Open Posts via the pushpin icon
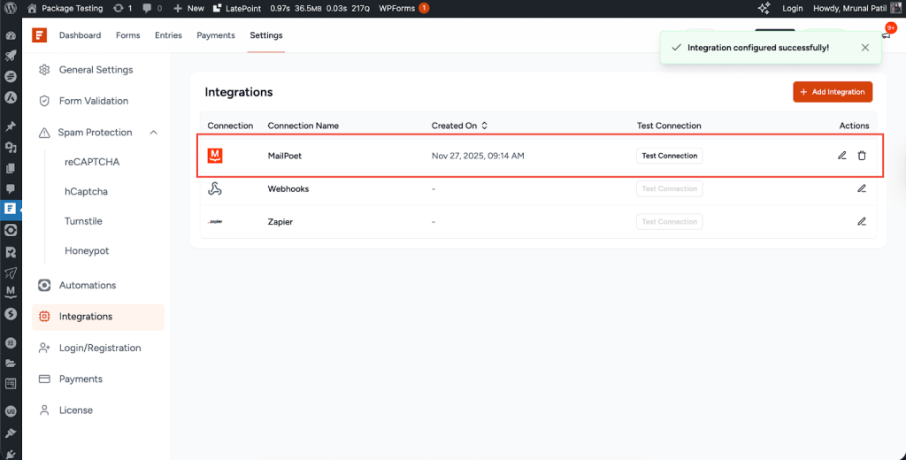The width and height of the screenshot is (906, 460). 11,126
